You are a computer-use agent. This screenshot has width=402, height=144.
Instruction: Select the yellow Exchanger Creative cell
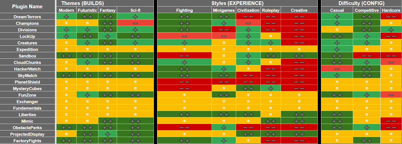(299, 102)
